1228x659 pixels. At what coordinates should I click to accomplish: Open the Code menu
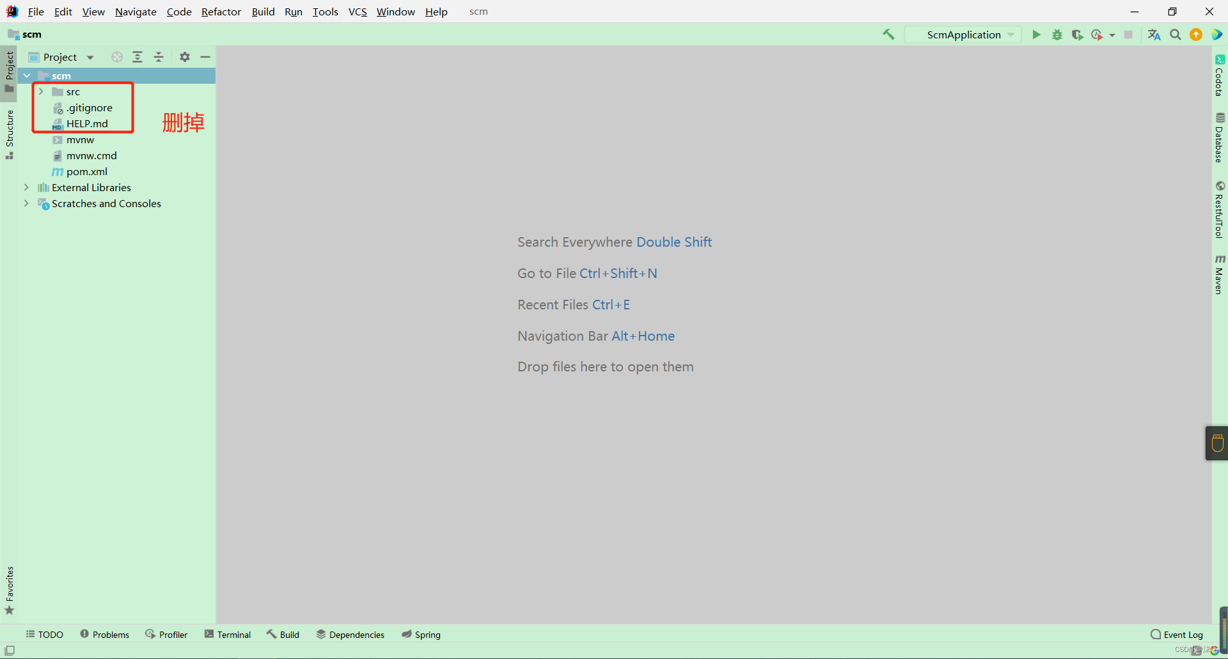click(x=179, y=12)
